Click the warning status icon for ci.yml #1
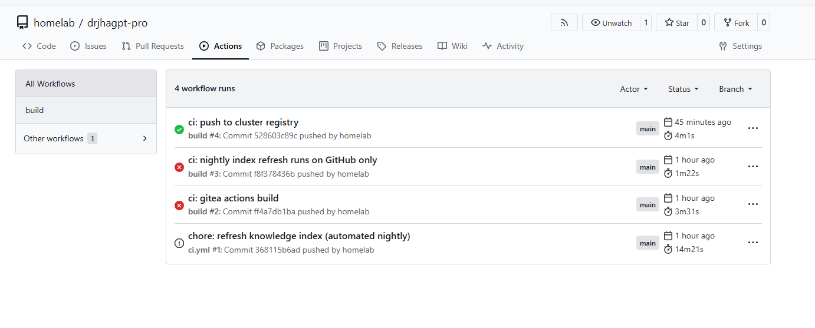The height and width of the screenshot is (328, 815). 179,243
